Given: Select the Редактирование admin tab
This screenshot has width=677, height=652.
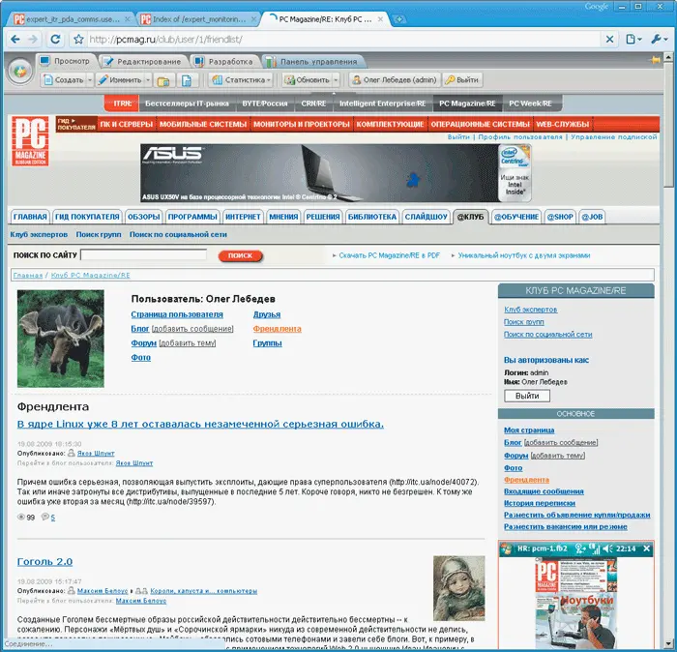Looking at the screenshot, I should (x=143, y=61).
